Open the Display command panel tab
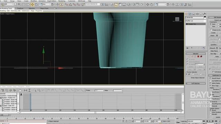 [201, 14]
